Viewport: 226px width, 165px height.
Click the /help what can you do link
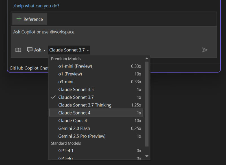36,6
